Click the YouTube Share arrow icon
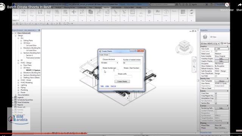This screenshot has width=242, height=136. pos(239,5)
